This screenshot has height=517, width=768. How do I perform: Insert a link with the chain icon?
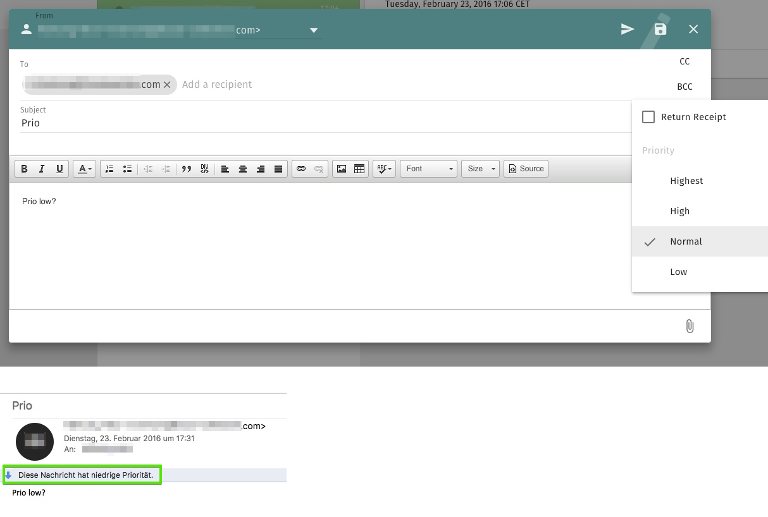click(x=301, y=169)
